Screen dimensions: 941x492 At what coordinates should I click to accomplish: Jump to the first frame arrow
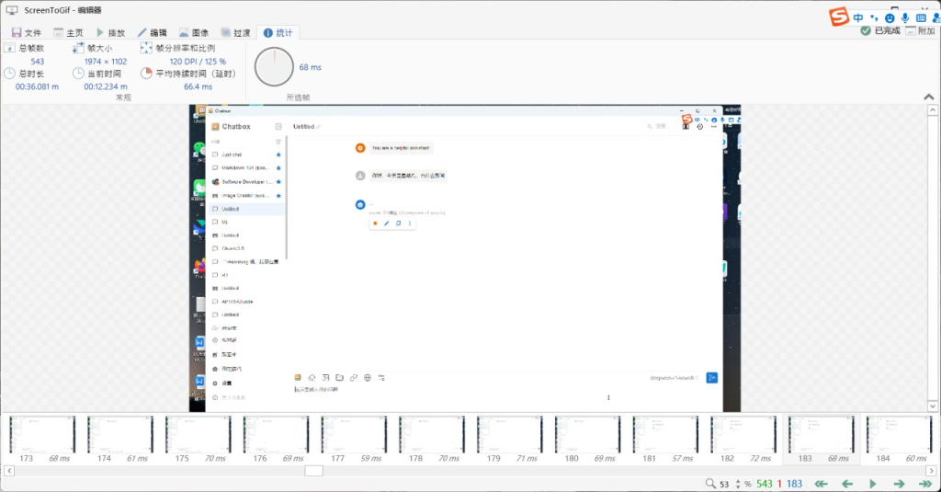coord(822,484)
